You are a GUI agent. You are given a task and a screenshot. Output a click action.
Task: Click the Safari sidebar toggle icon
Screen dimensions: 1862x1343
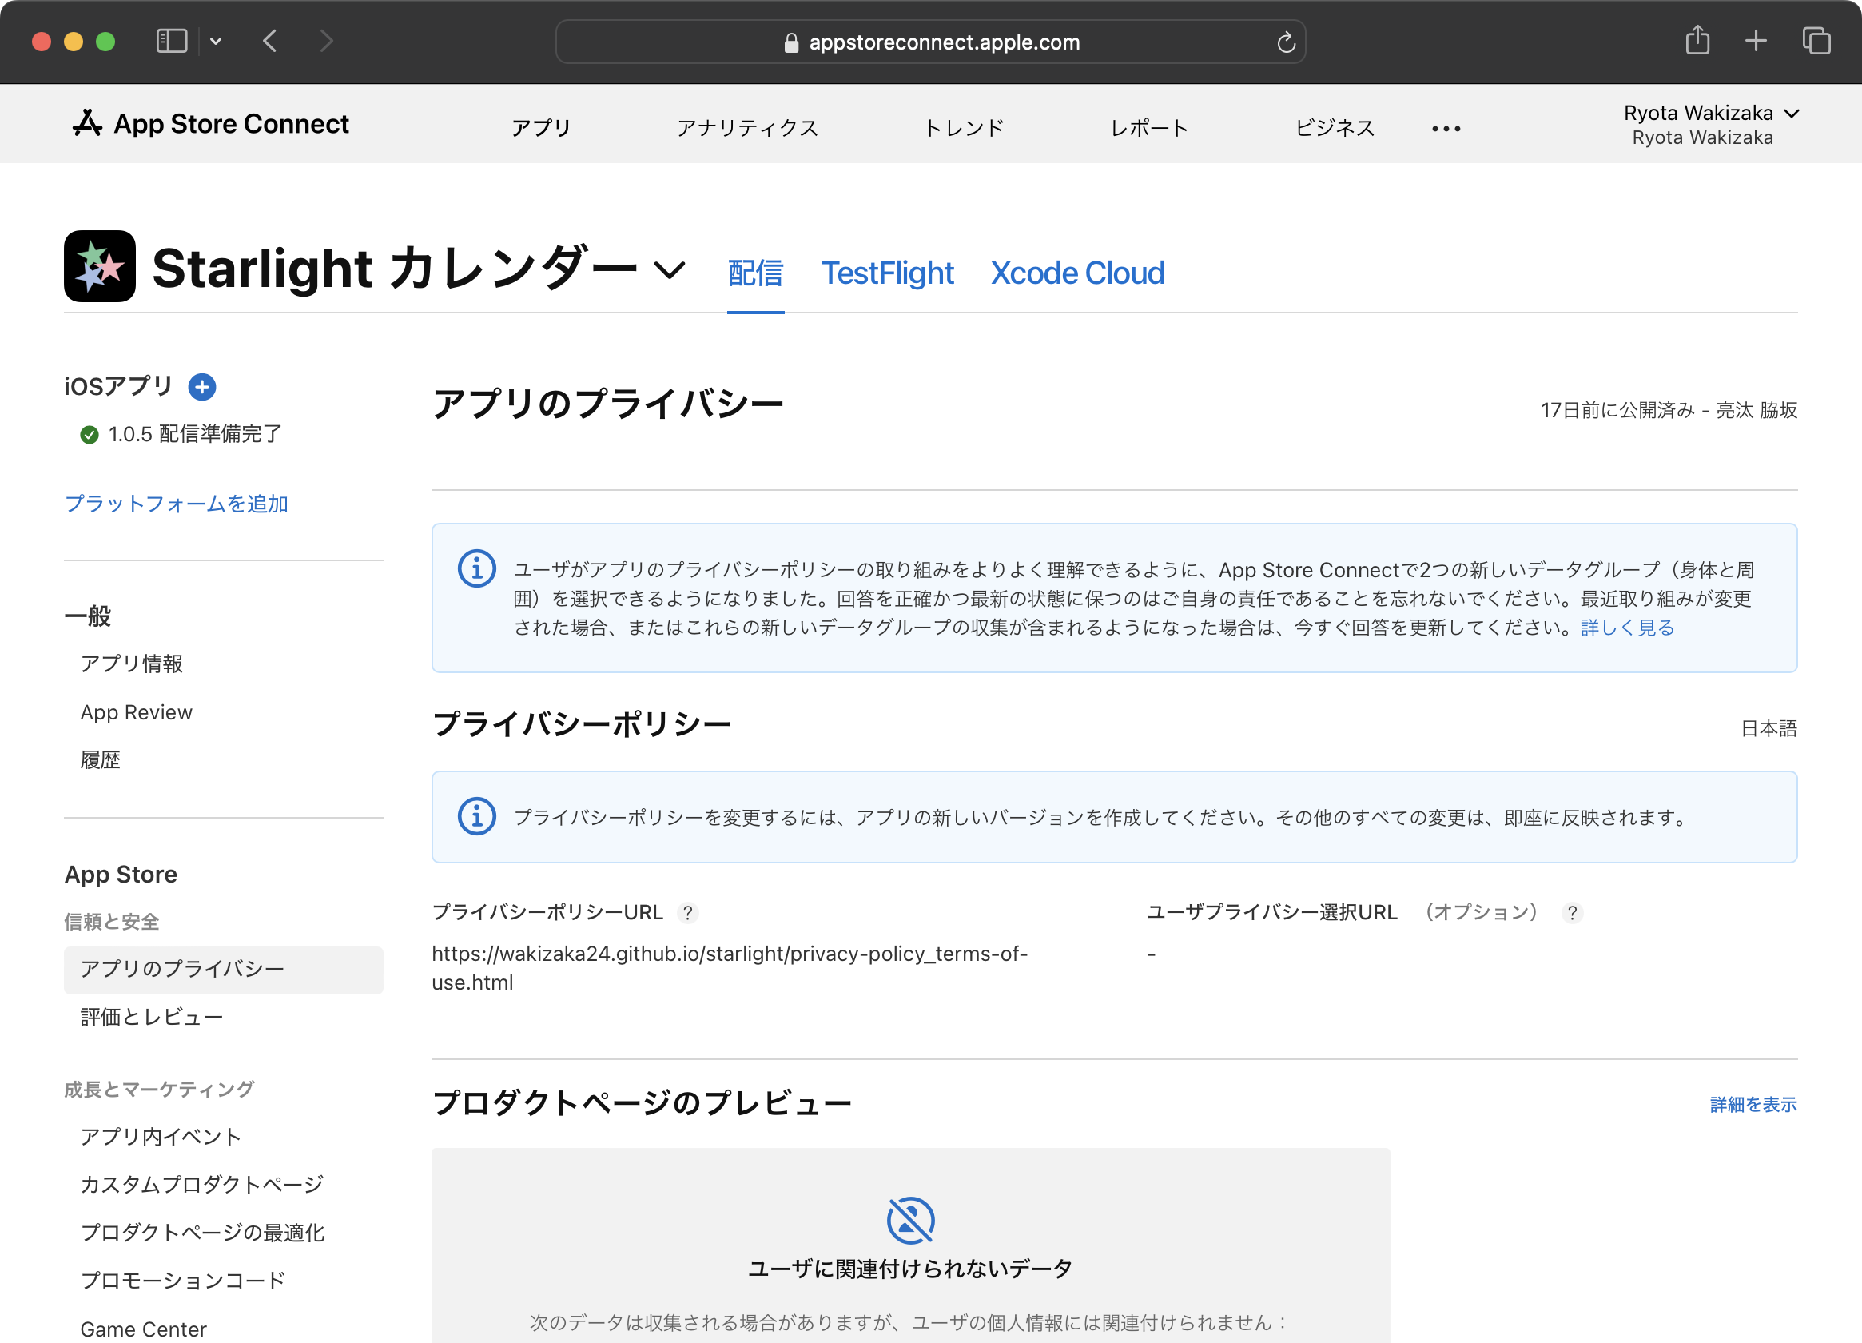click(172, 41)
